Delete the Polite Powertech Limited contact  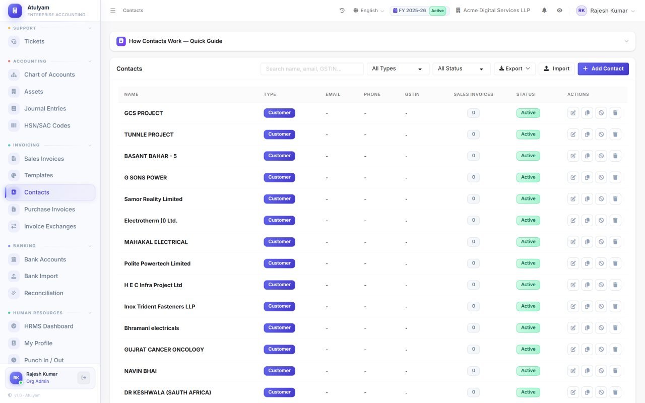click(x=615, y=263)
